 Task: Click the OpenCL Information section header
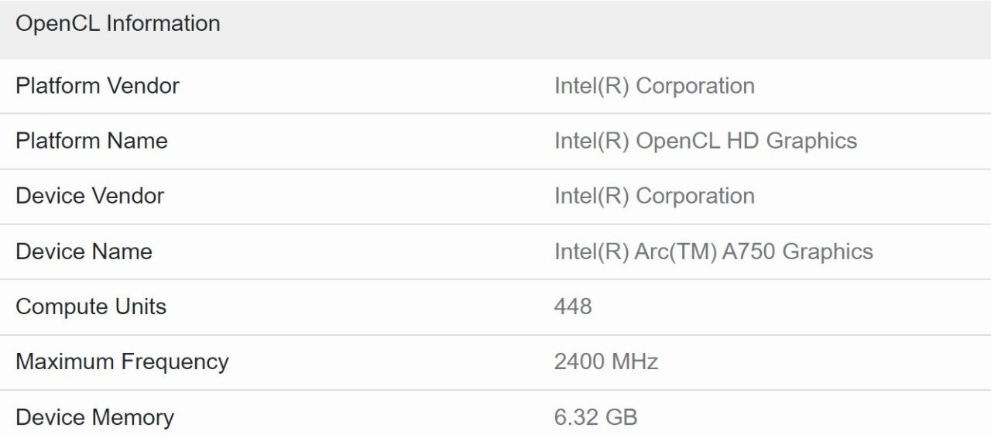coord(118,24)
